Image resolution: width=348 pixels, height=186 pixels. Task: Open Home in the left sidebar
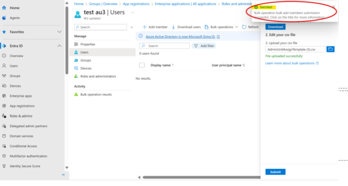coord(14,8)
